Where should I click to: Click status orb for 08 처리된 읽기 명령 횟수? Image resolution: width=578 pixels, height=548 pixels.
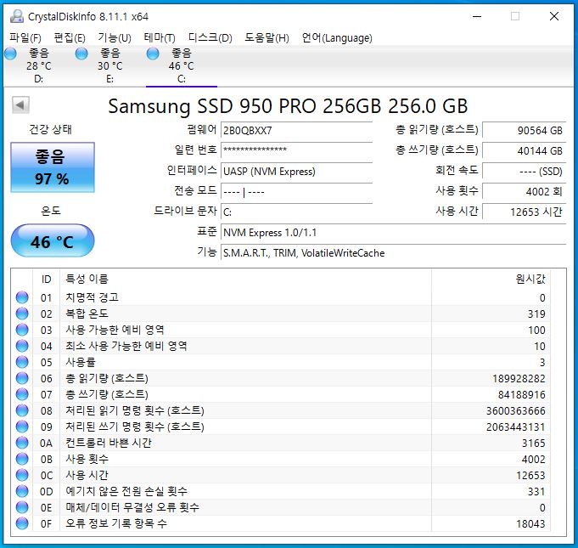pos(22,410)
